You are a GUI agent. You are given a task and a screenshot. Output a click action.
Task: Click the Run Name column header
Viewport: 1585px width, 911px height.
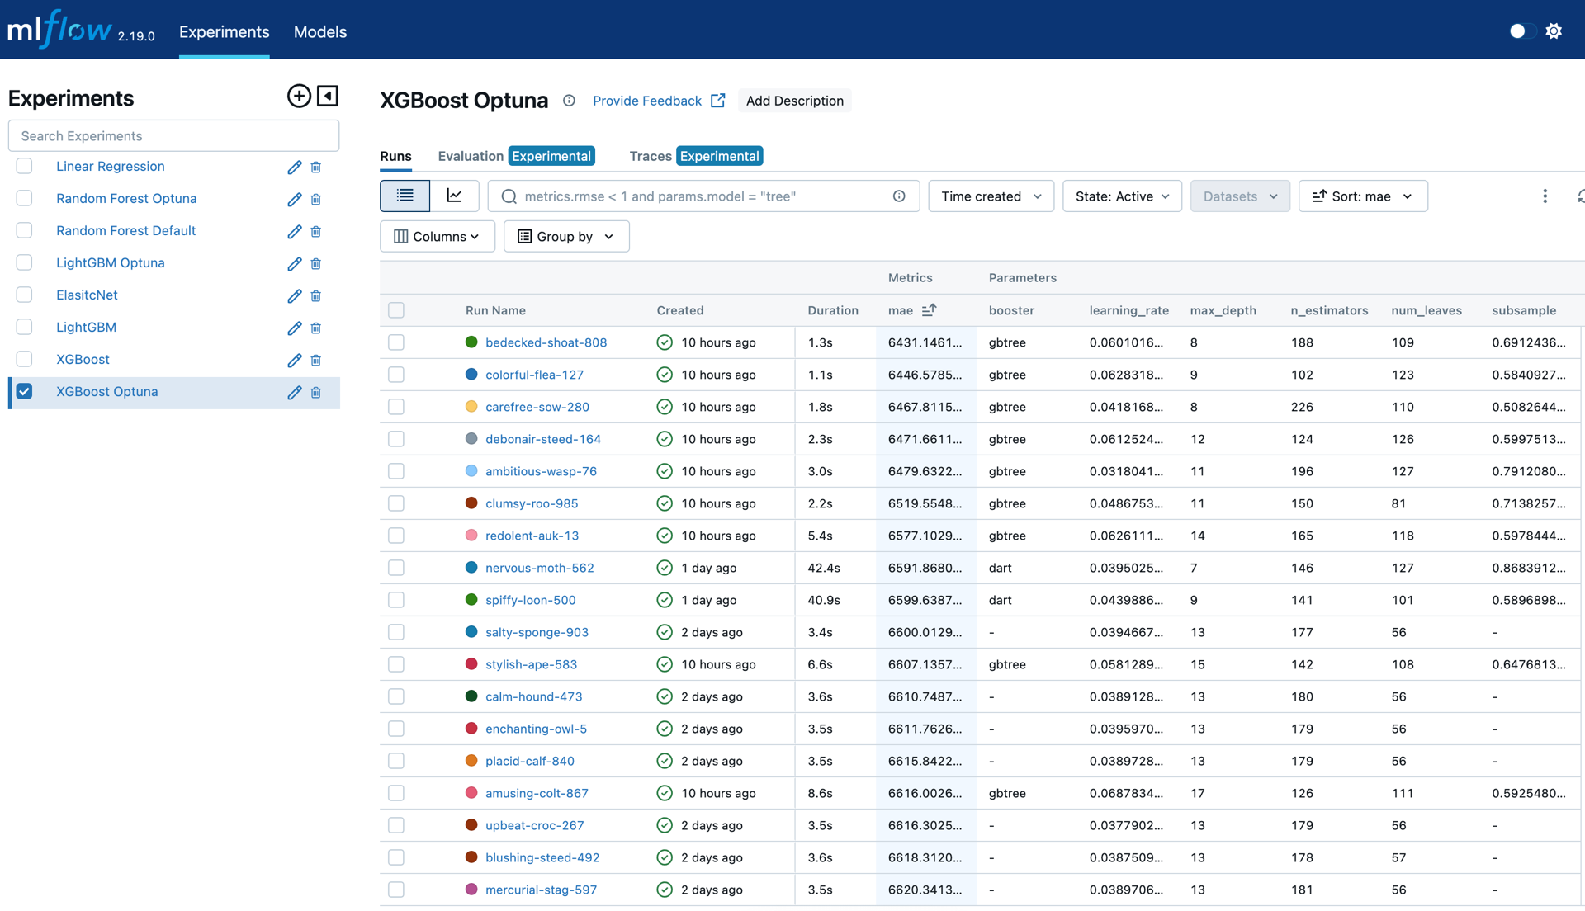pyautogui.click(x=495, y=310)
